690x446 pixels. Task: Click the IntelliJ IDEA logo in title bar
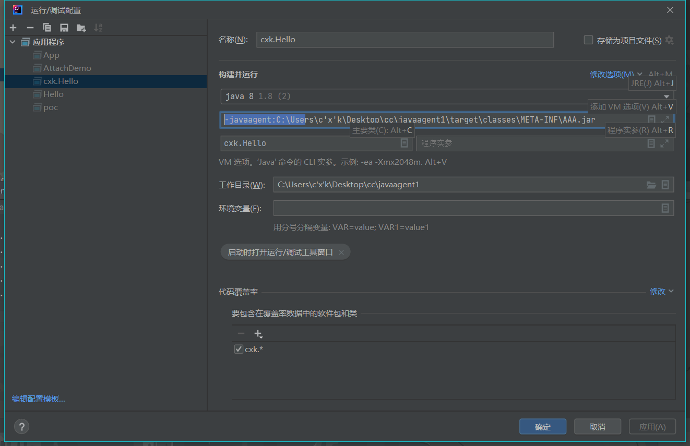point(17,10)
